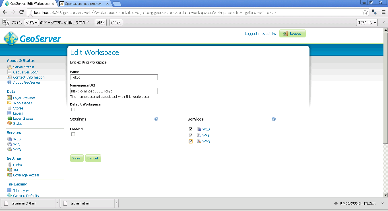Switch to OpenLayers map preview tab
The image size is (388, 211).
(x=82, y=4)
